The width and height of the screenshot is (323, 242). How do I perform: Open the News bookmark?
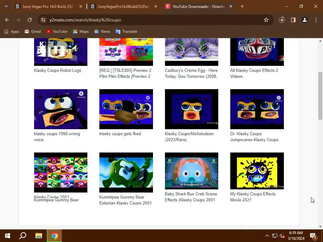pos(102,32)
